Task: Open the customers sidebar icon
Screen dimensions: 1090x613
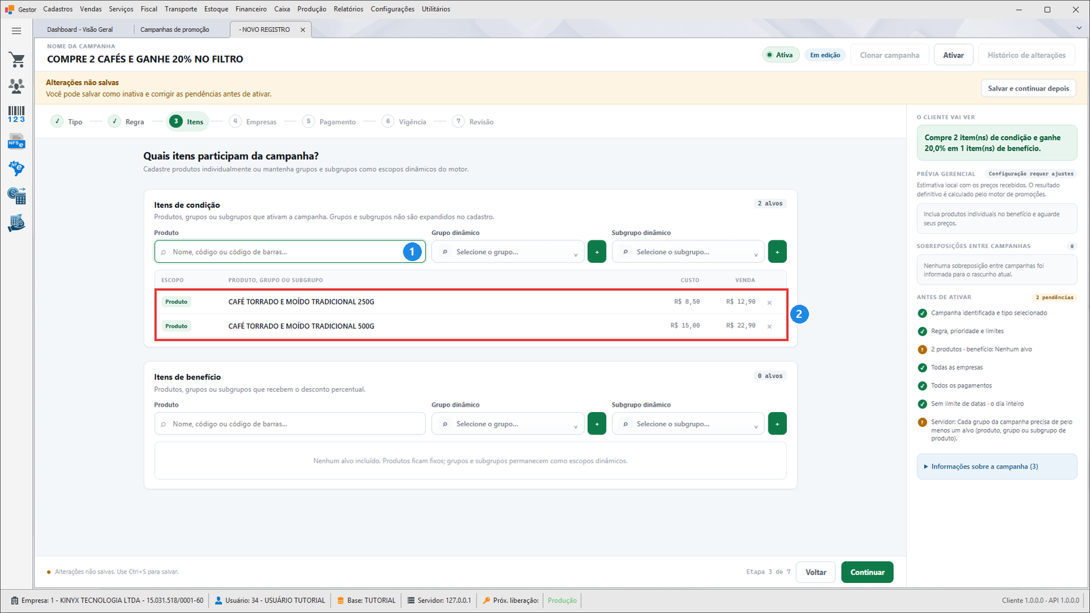Action: (x=17, y=87)
